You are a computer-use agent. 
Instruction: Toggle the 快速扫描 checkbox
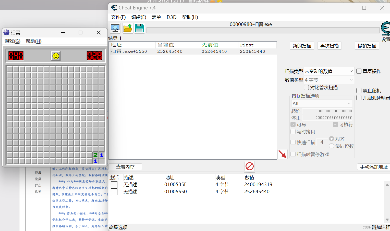click(293, 142)
